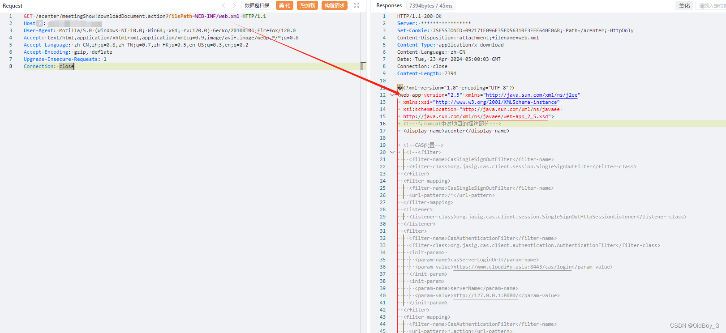Click the Content-Length: 7394 line
Viewport: 726px width, 333px height.
tap(427, 73)
